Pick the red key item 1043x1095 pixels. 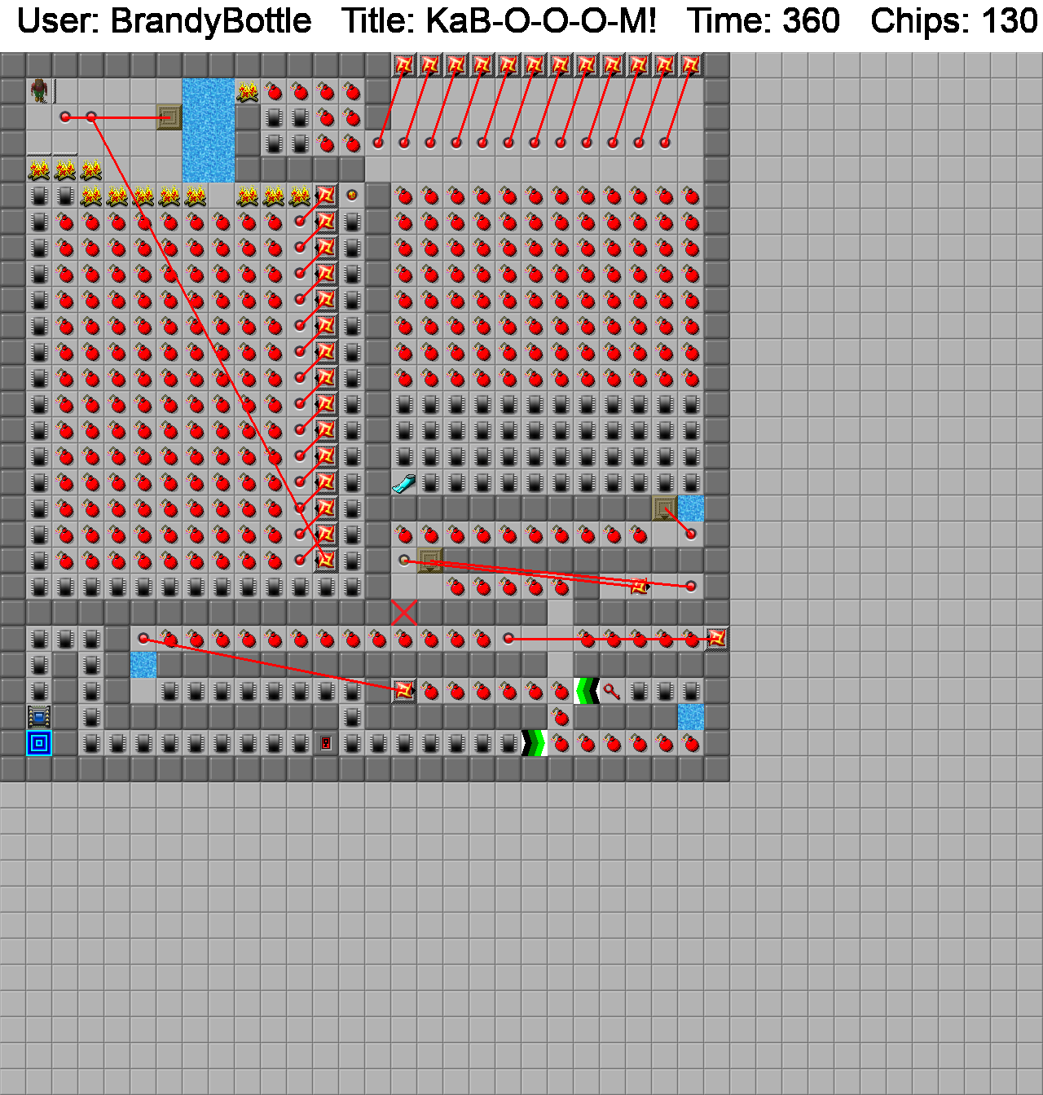[x=613, y=692]
